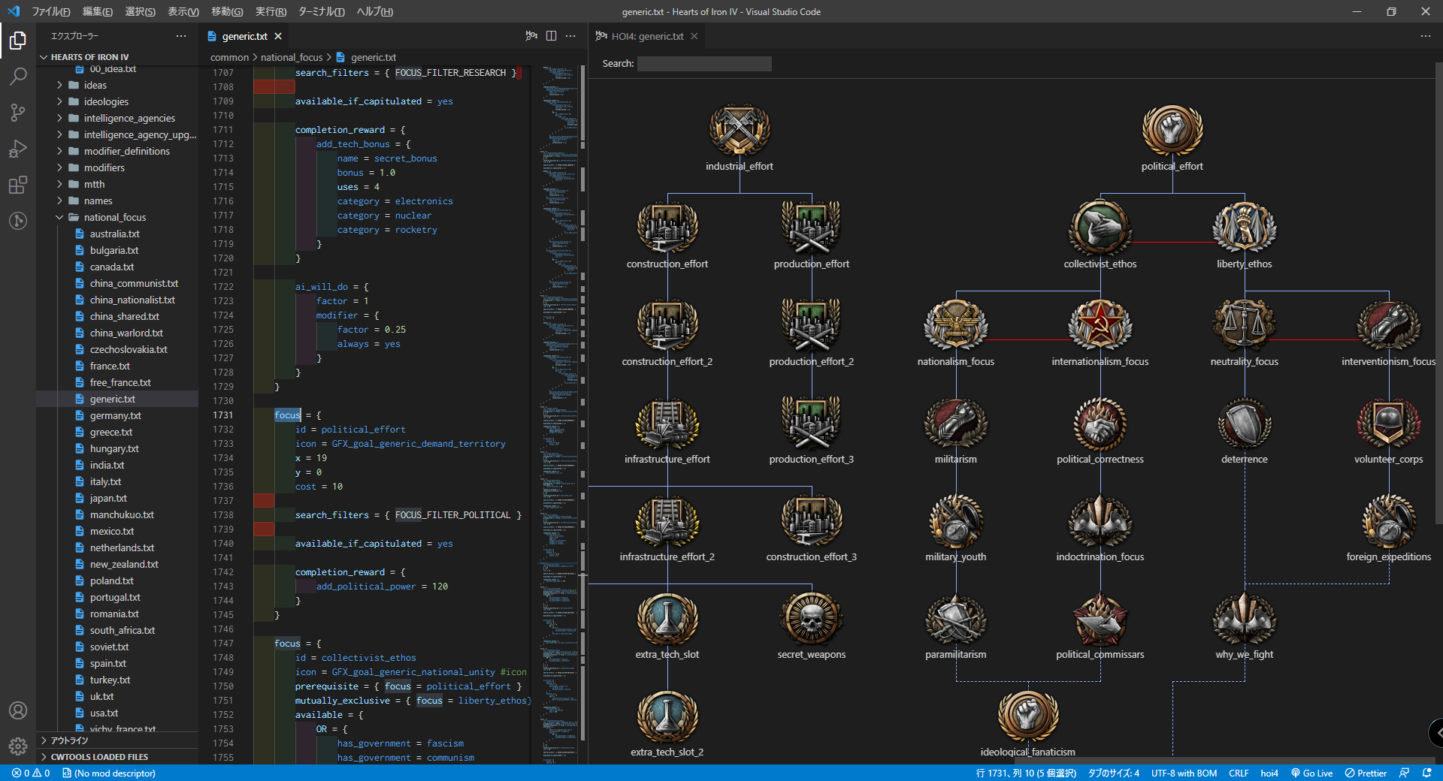This screenshot has height=781, width=1443.
Task: Open japan.txt in the file tree
Action: (x=108, y=498)
